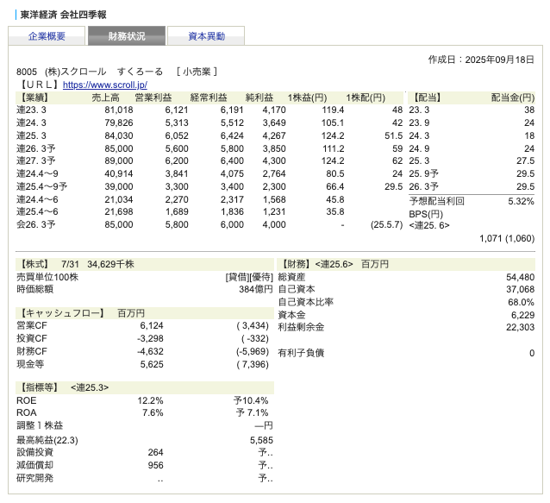This screenshot has height=503, width=550.
Task: Select the 財務状況 tab
Action: click(x=127, y=36)
